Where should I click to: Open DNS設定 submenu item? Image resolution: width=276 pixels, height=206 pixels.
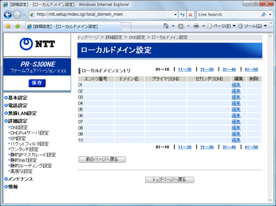[18, 128]
